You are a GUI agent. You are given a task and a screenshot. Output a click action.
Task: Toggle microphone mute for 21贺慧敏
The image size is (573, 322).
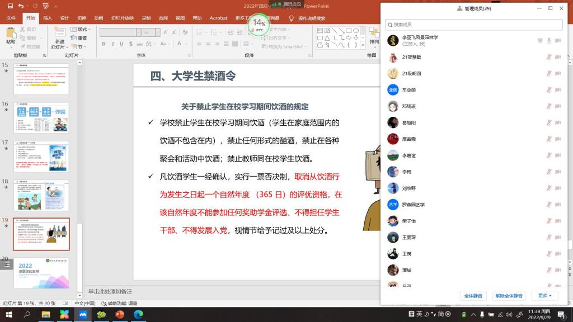point(549,57)
